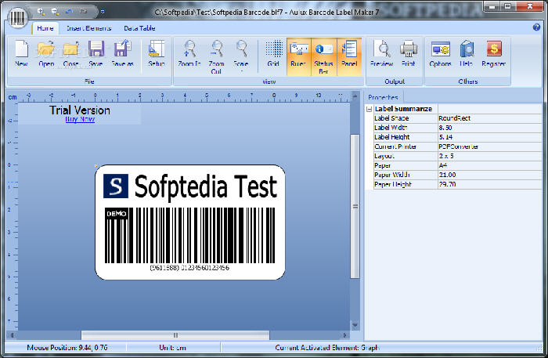Click the Buy Now link

80,119
